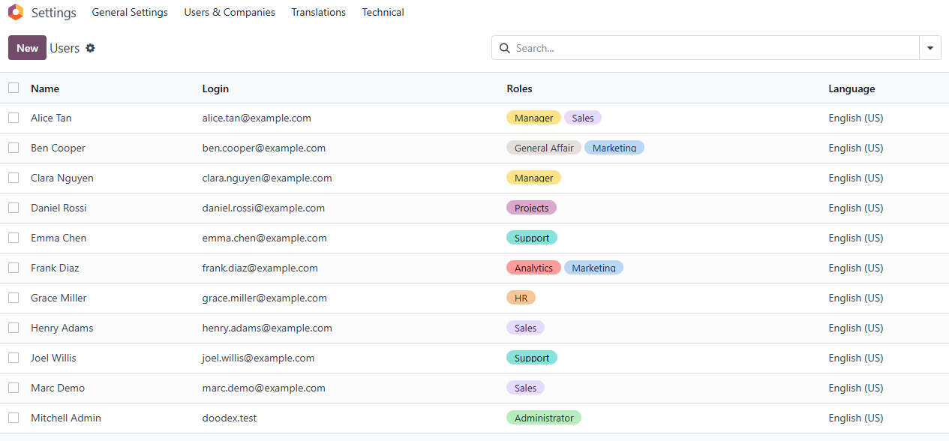Select the Daniel Rossi row checkbox
This screenshot has height=441, width=949.
14,208
